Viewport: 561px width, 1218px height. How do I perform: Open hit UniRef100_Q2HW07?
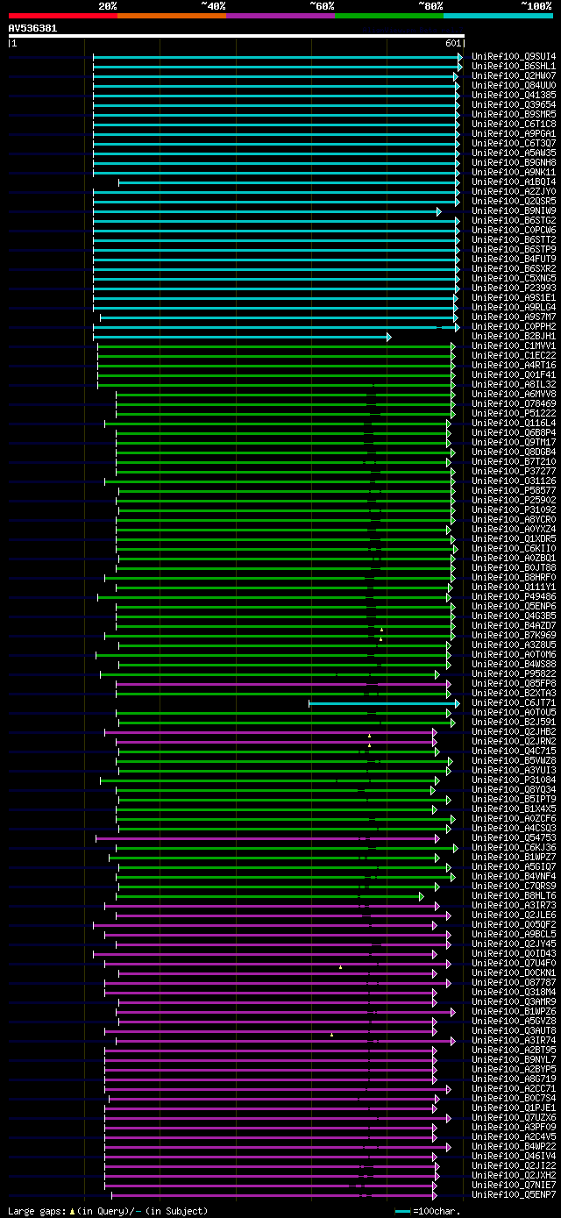point(514,75)
